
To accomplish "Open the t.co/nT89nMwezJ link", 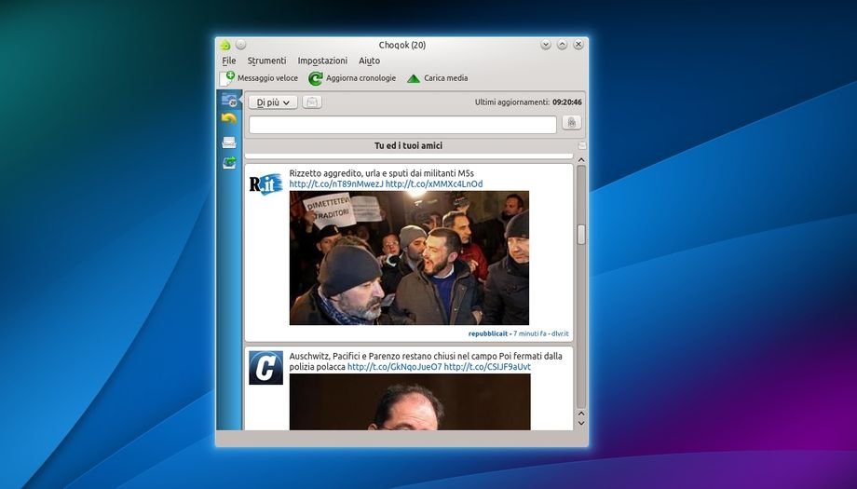I will (335, 184).
